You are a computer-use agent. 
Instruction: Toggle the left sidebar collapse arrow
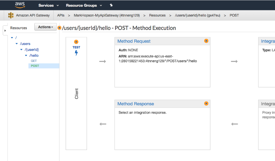coord(5,31)
